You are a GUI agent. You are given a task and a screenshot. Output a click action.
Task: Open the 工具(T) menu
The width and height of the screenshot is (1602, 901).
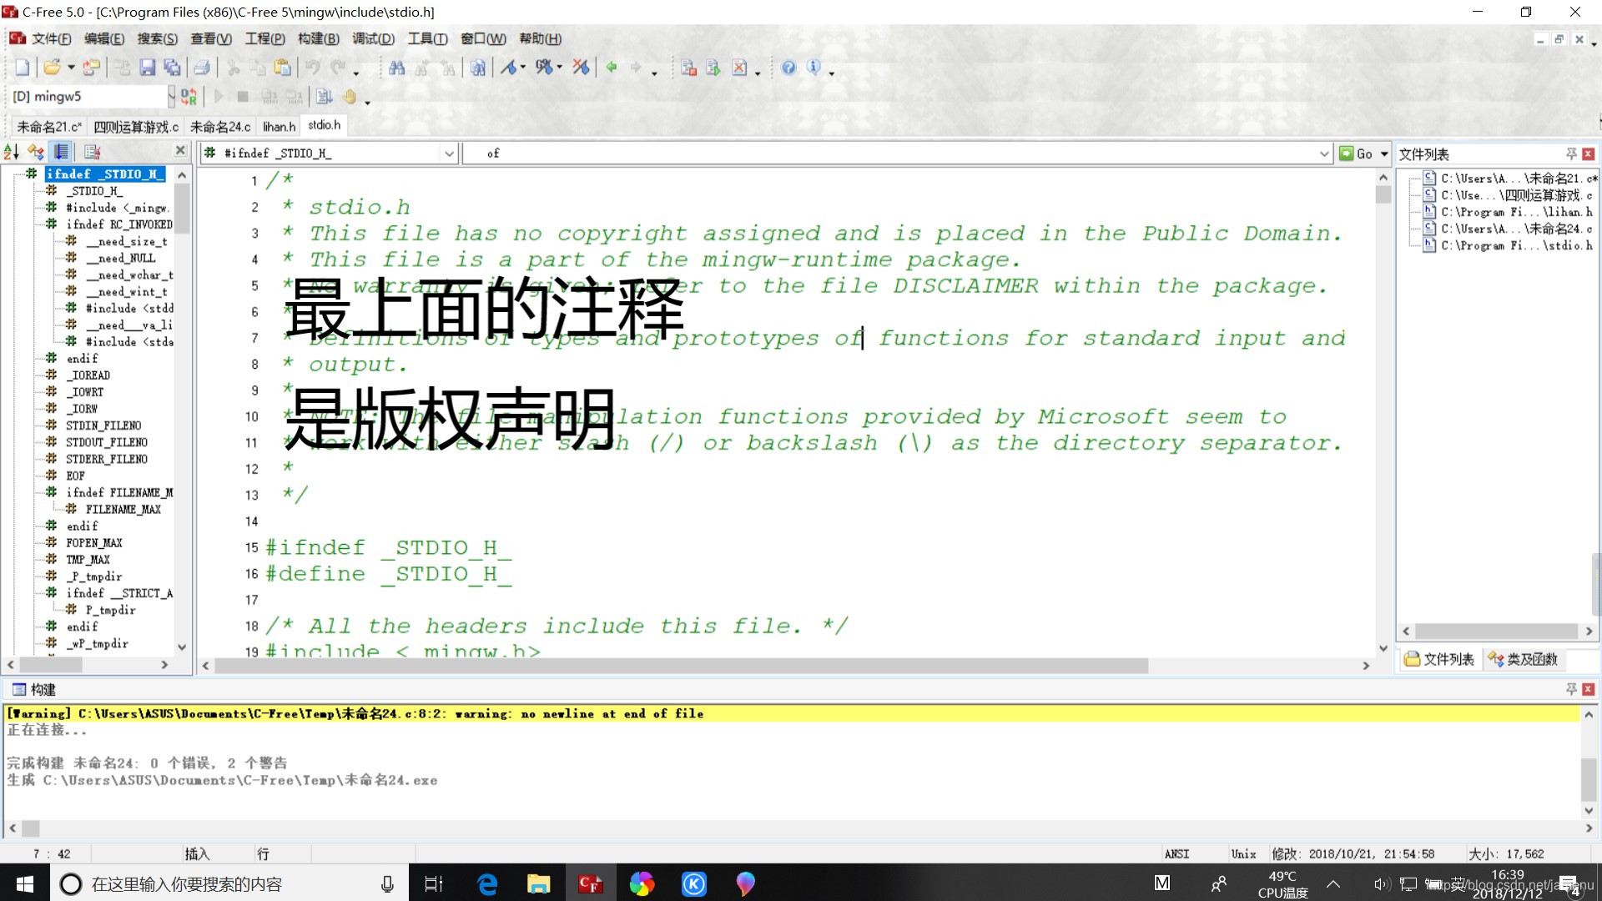[x=427, y=38]
